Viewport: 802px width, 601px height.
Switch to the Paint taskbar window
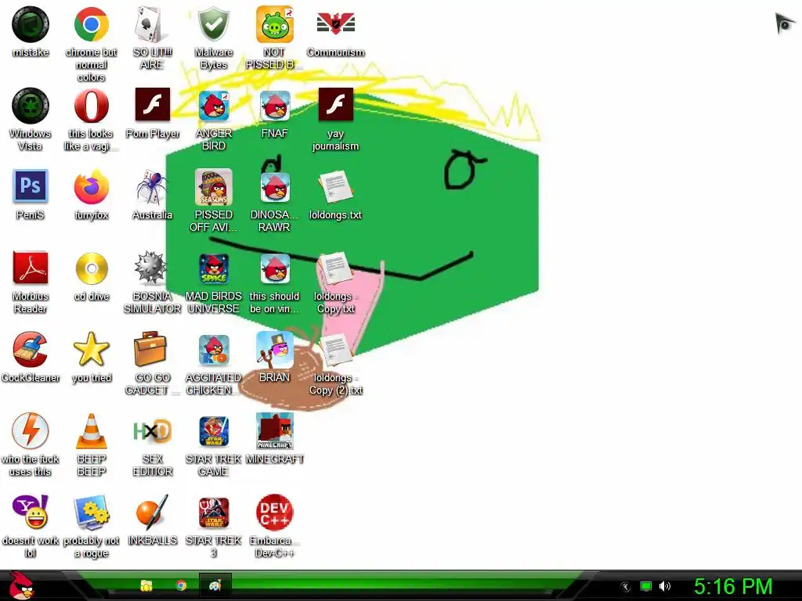(x=215, y=585)
